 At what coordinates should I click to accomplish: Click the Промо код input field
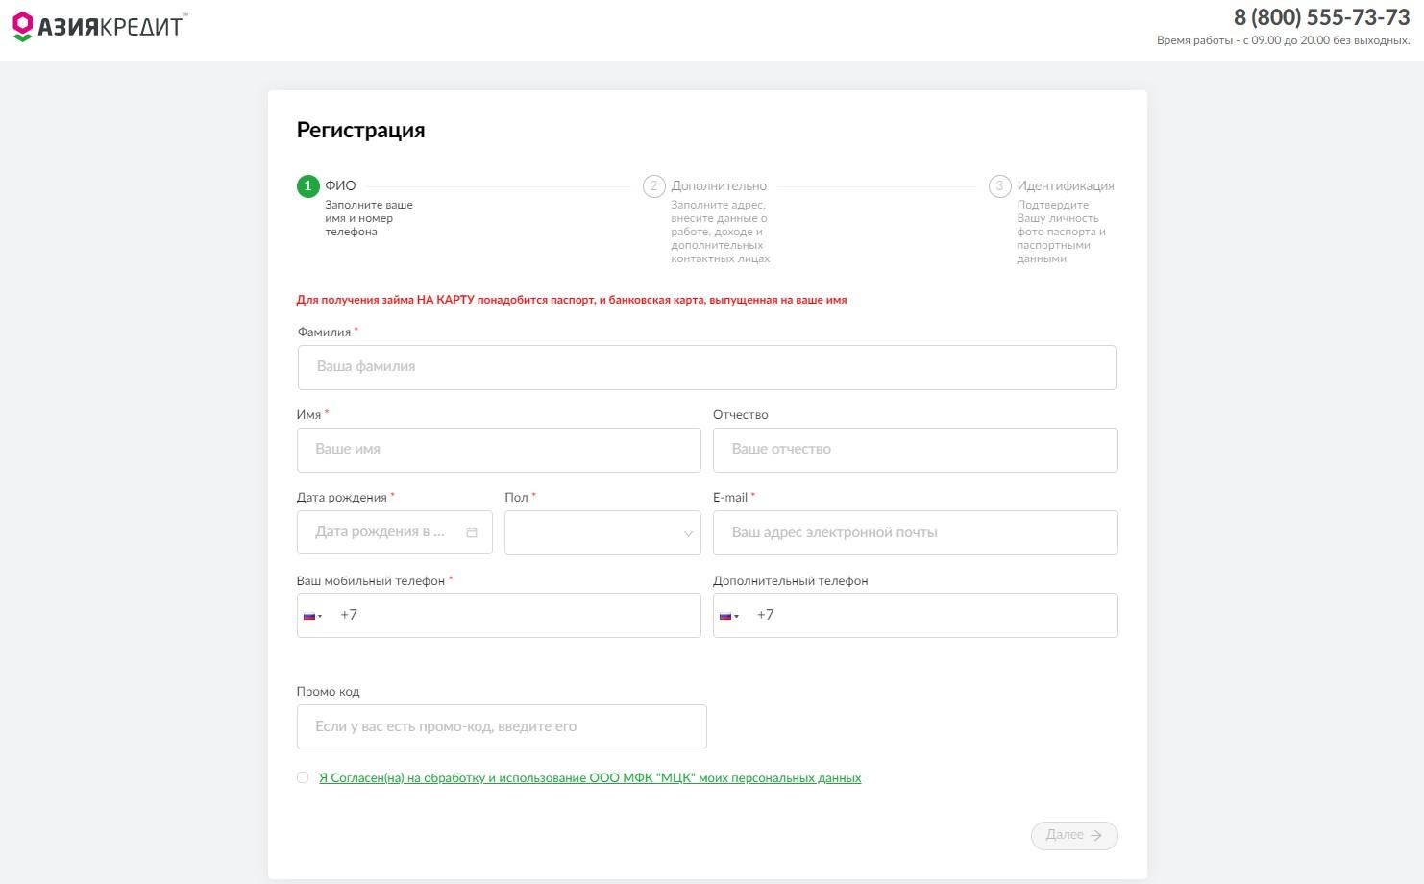tap(502, 727)
